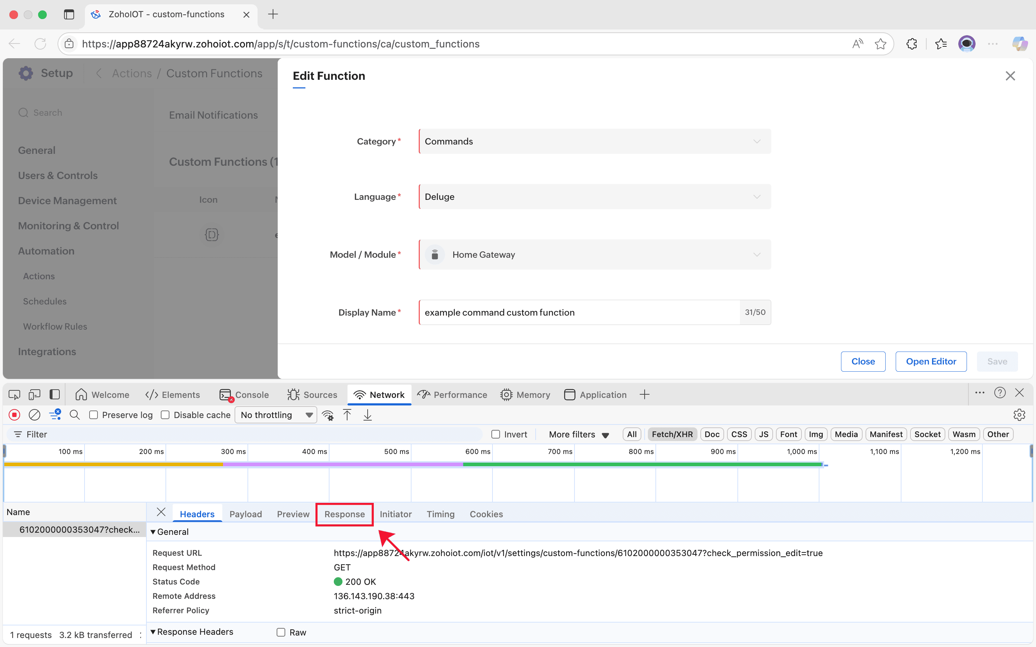Open the No throttling dropdown
The image size is (1036, 647).
[276, 415]
